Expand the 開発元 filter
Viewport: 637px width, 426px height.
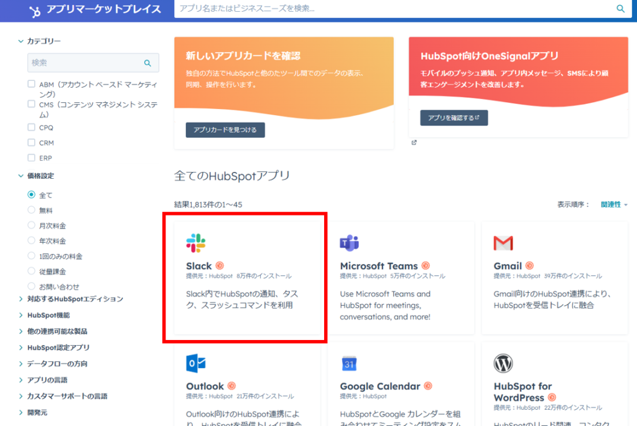click(x=32, y=412)
